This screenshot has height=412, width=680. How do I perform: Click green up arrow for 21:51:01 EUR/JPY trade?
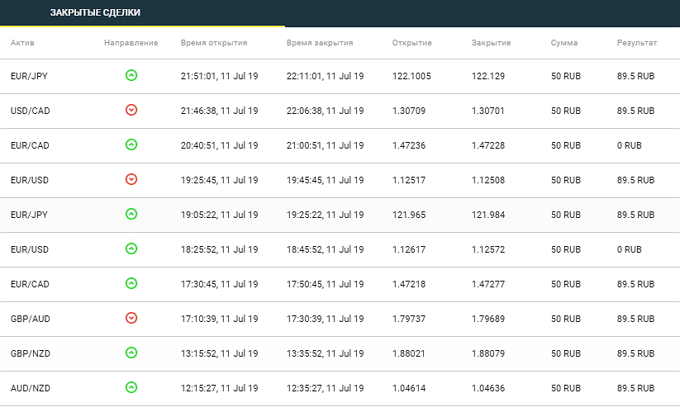tap(131, 75)
